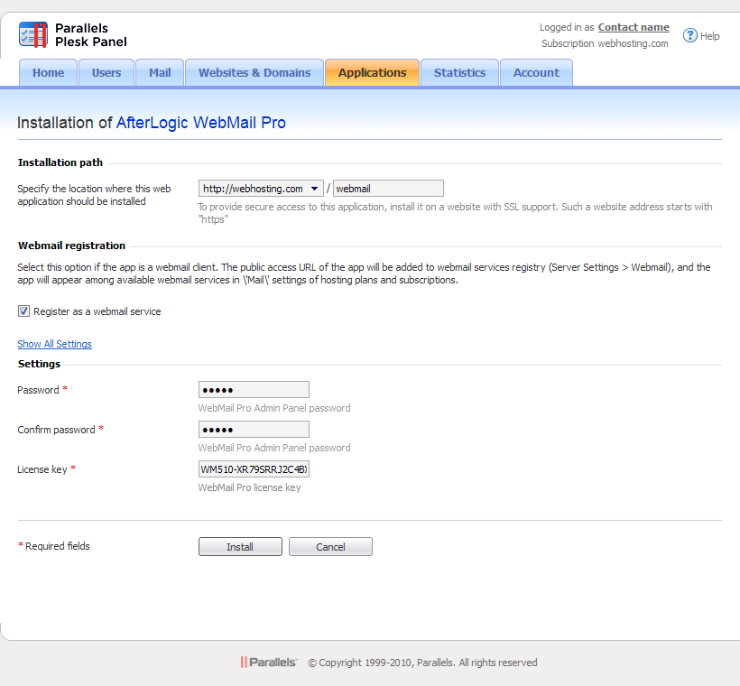This screenshot has height=686, width=740.
Task: Expand Show All Settings
Action: [54, 344]
